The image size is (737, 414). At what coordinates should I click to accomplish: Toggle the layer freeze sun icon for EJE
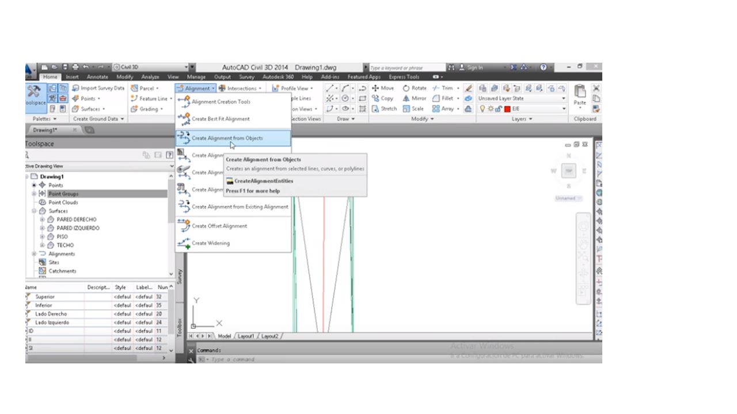coord(491,109)
